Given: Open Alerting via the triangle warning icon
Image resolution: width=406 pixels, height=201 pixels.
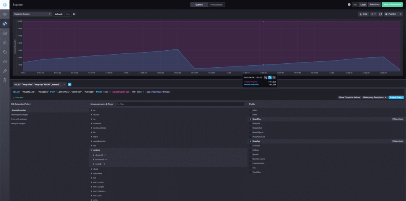Looking at the screenshot, I should (x=5, y=43).
